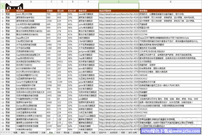Open the link ending id=36933115744

coord(123,35)
